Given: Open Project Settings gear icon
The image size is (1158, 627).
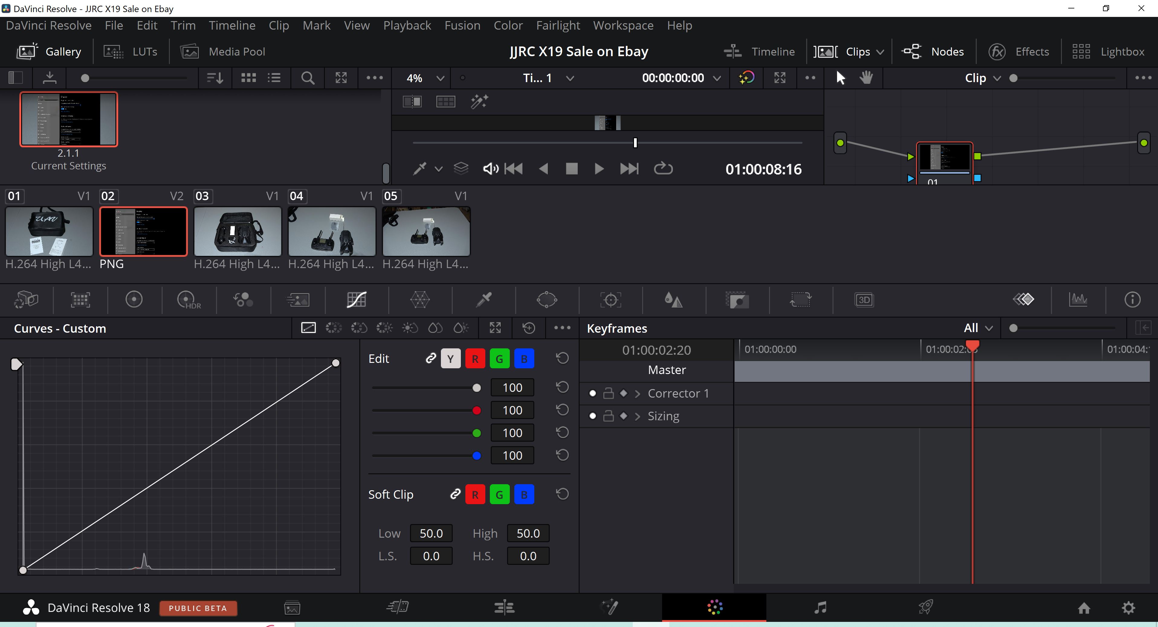Looking at the screenshot, I should 1128,608.
